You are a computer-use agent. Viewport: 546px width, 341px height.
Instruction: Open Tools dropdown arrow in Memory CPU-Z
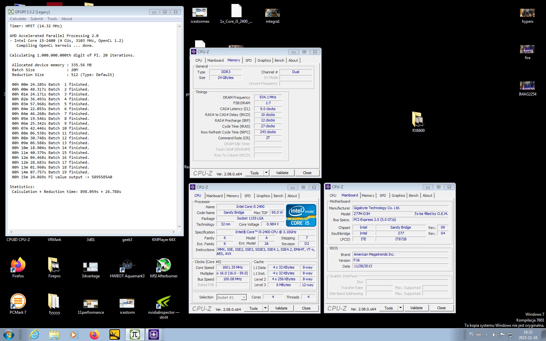pos(266,173)
